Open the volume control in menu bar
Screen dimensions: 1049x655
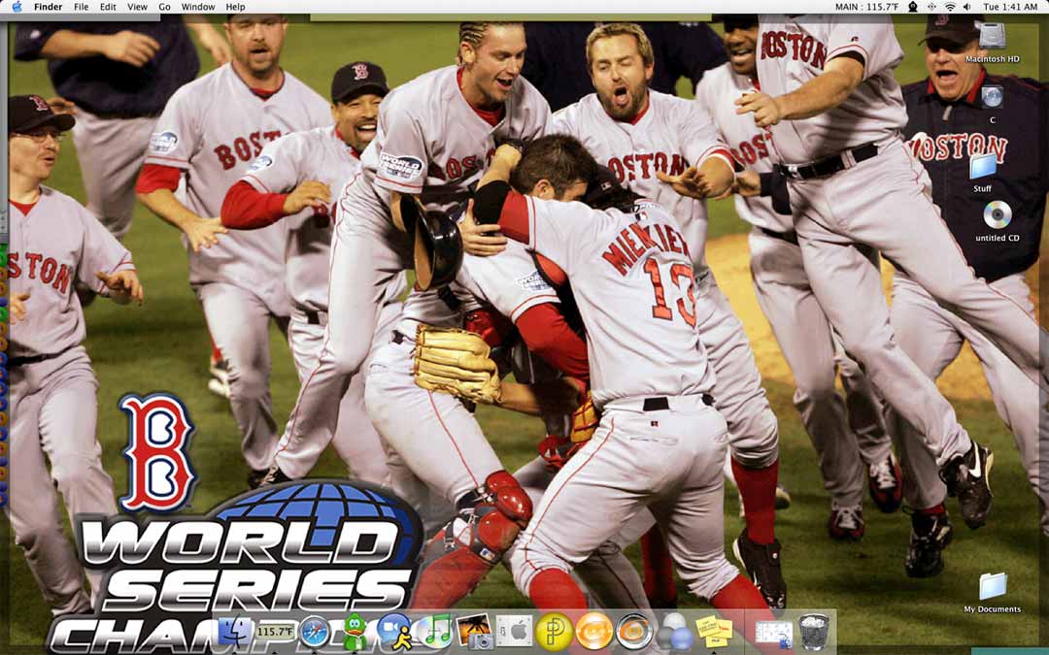pos(966,7)
